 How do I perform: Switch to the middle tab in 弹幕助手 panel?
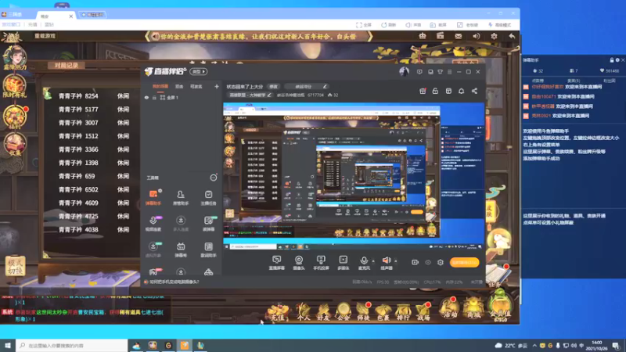pyautogui.click(x=574, y=81)
